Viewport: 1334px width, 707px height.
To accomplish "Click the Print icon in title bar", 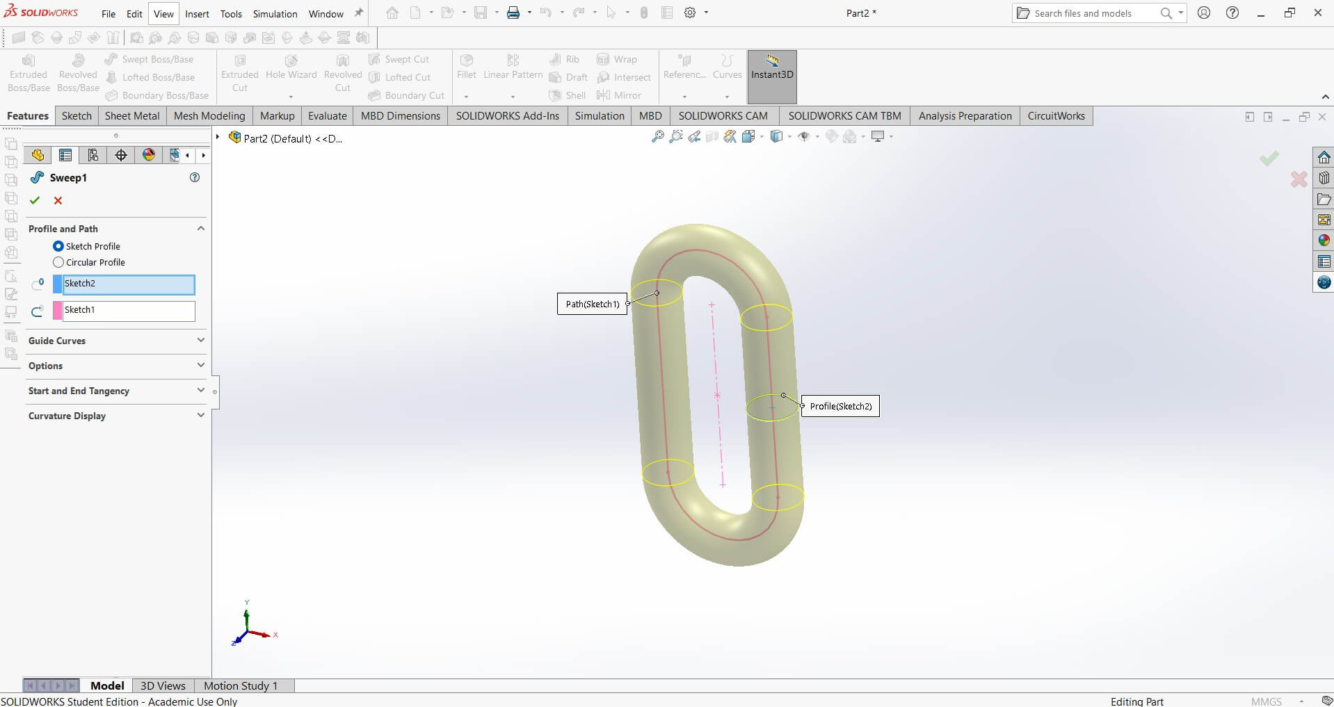I will 513,13.
